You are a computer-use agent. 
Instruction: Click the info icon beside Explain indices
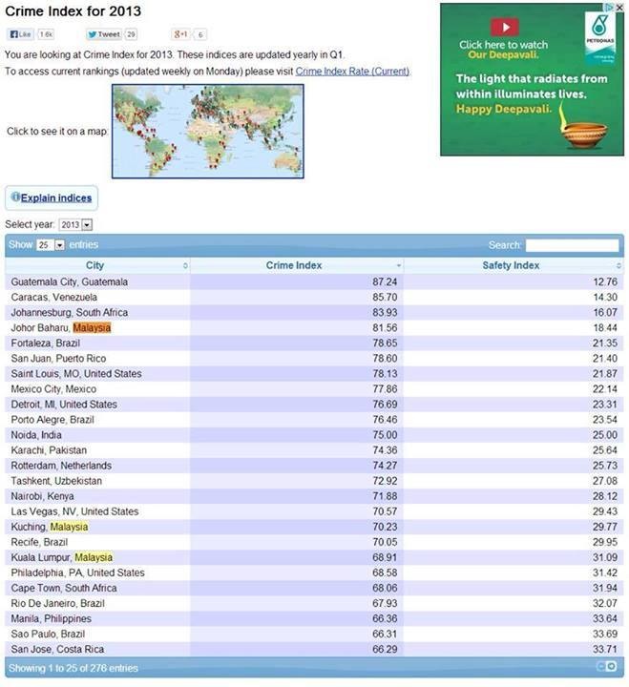point(14,198)
